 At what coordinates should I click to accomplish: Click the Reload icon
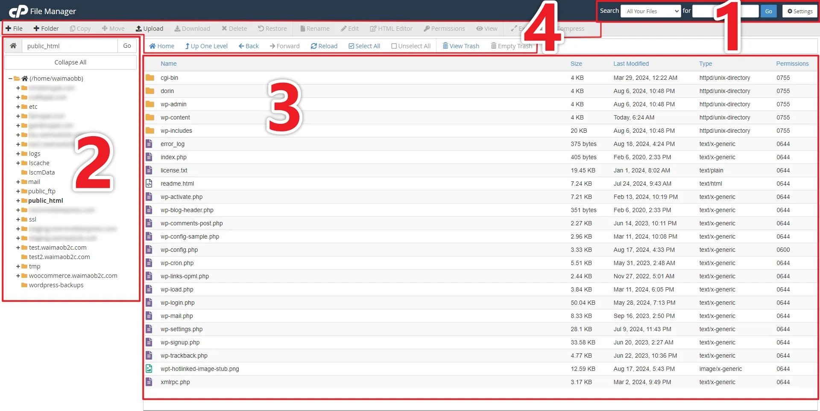click(324, 46)
